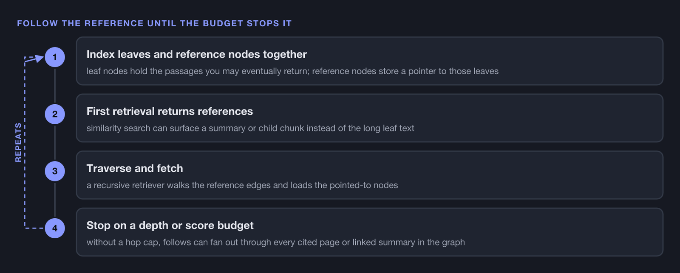Click the step 1 circle marker
Screen dimensions: 680x273
click(x=55, y=57)
